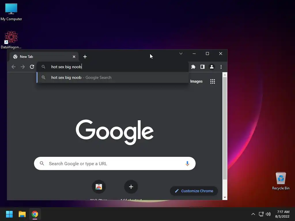Open a new tab with the plus button

(85, 57)
